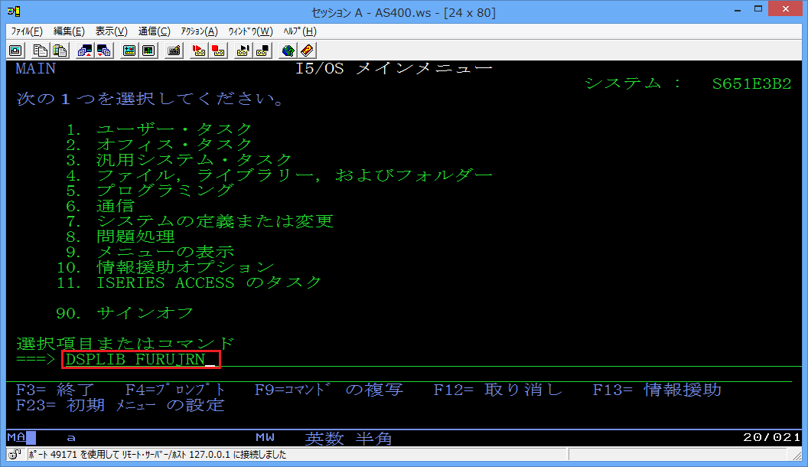
Task: Click the Print Screen toolbar icon
Action: pos(15,51)
